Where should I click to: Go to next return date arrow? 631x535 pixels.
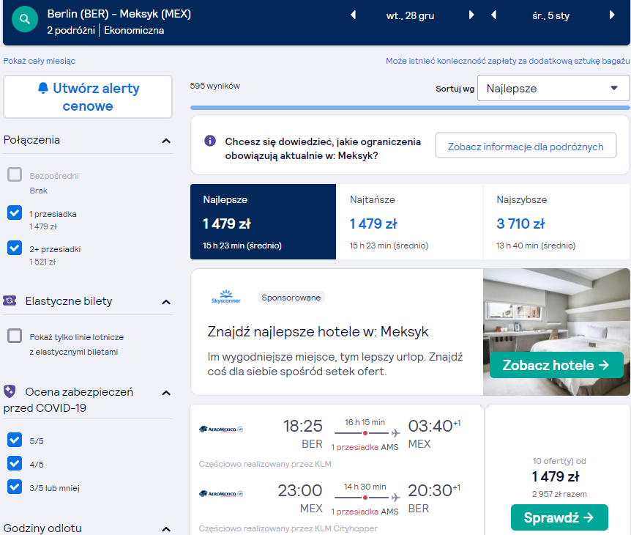612,15
